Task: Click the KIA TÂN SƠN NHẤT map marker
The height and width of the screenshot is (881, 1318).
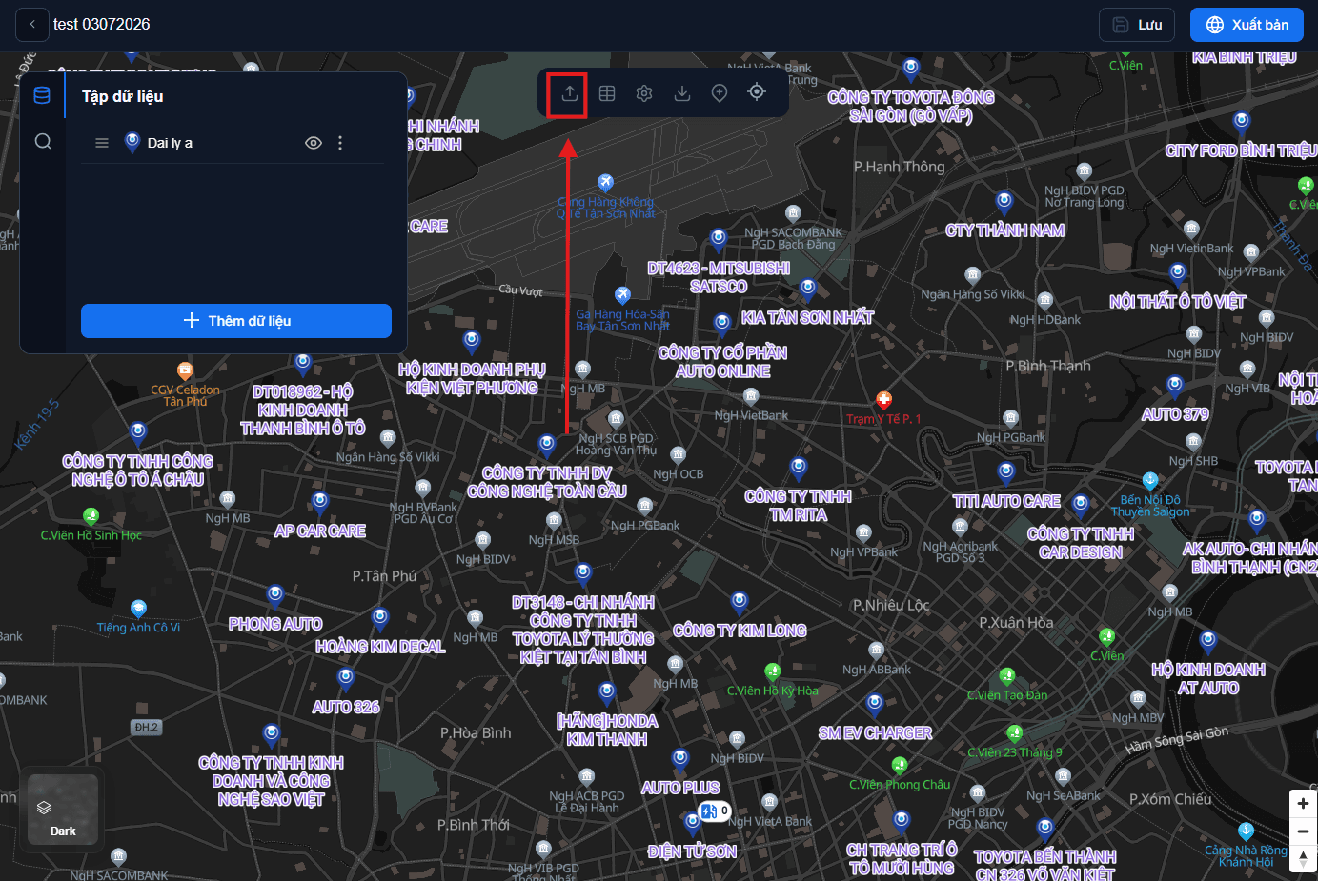Action: 808,289
